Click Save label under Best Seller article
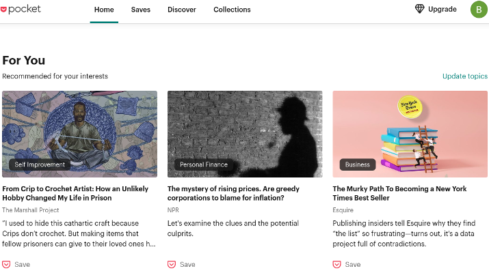 pyautogui.click(x=353, y=264)
